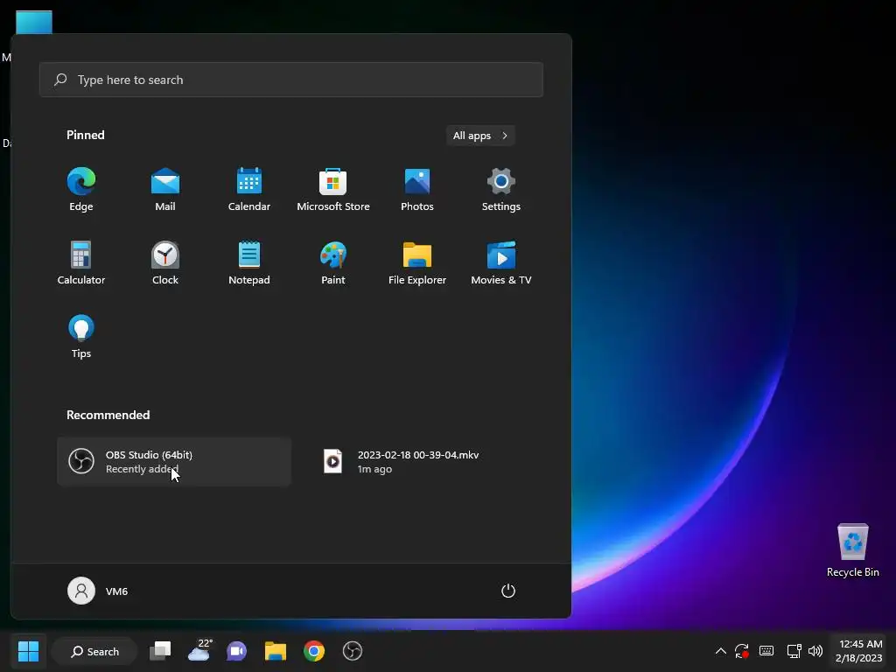Open the volume speaker tray icon
Viewport: 896px width, 672px height.
(x=815, y=651)
